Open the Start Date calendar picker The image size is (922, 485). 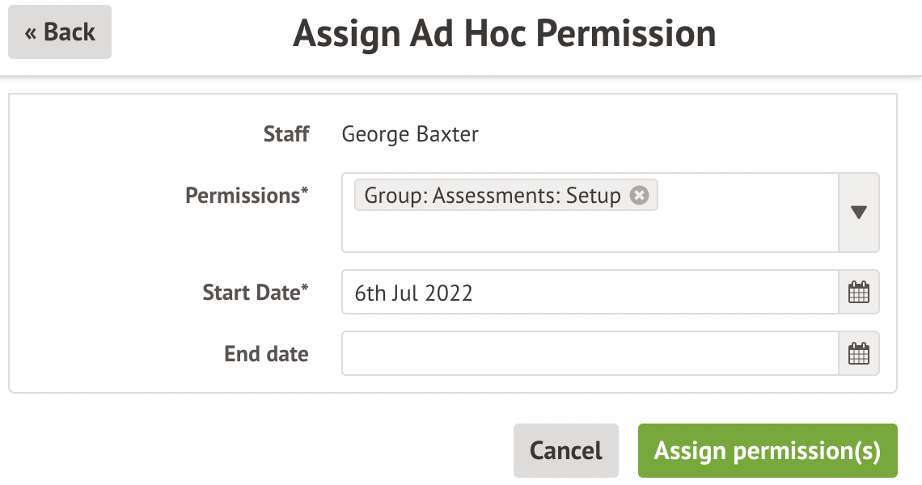858,292
